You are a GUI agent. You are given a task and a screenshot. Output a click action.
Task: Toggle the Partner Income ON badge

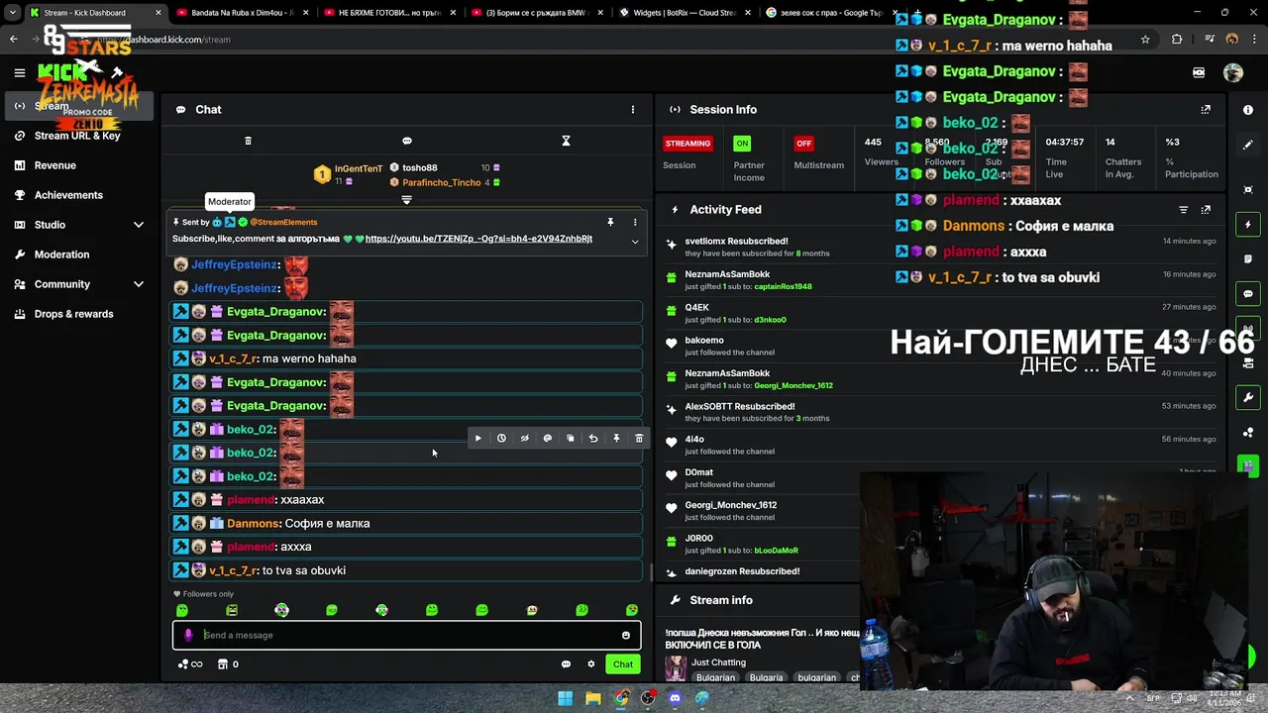pos(742,143)
